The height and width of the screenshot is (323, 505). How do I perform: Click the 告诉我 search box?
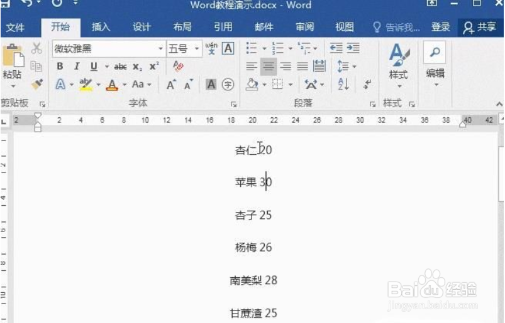[x=396, y=28]
